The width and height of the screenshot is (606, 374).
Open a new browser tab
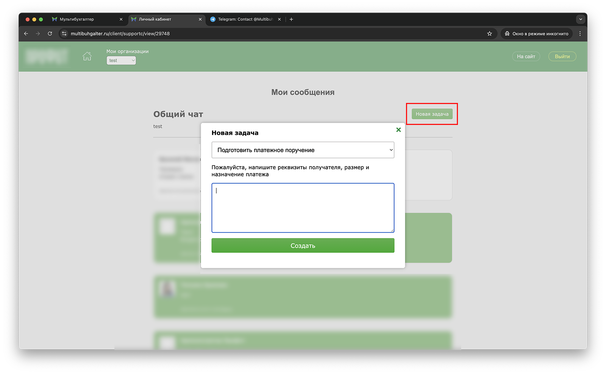pyautogui.click(x=291, y=19)
